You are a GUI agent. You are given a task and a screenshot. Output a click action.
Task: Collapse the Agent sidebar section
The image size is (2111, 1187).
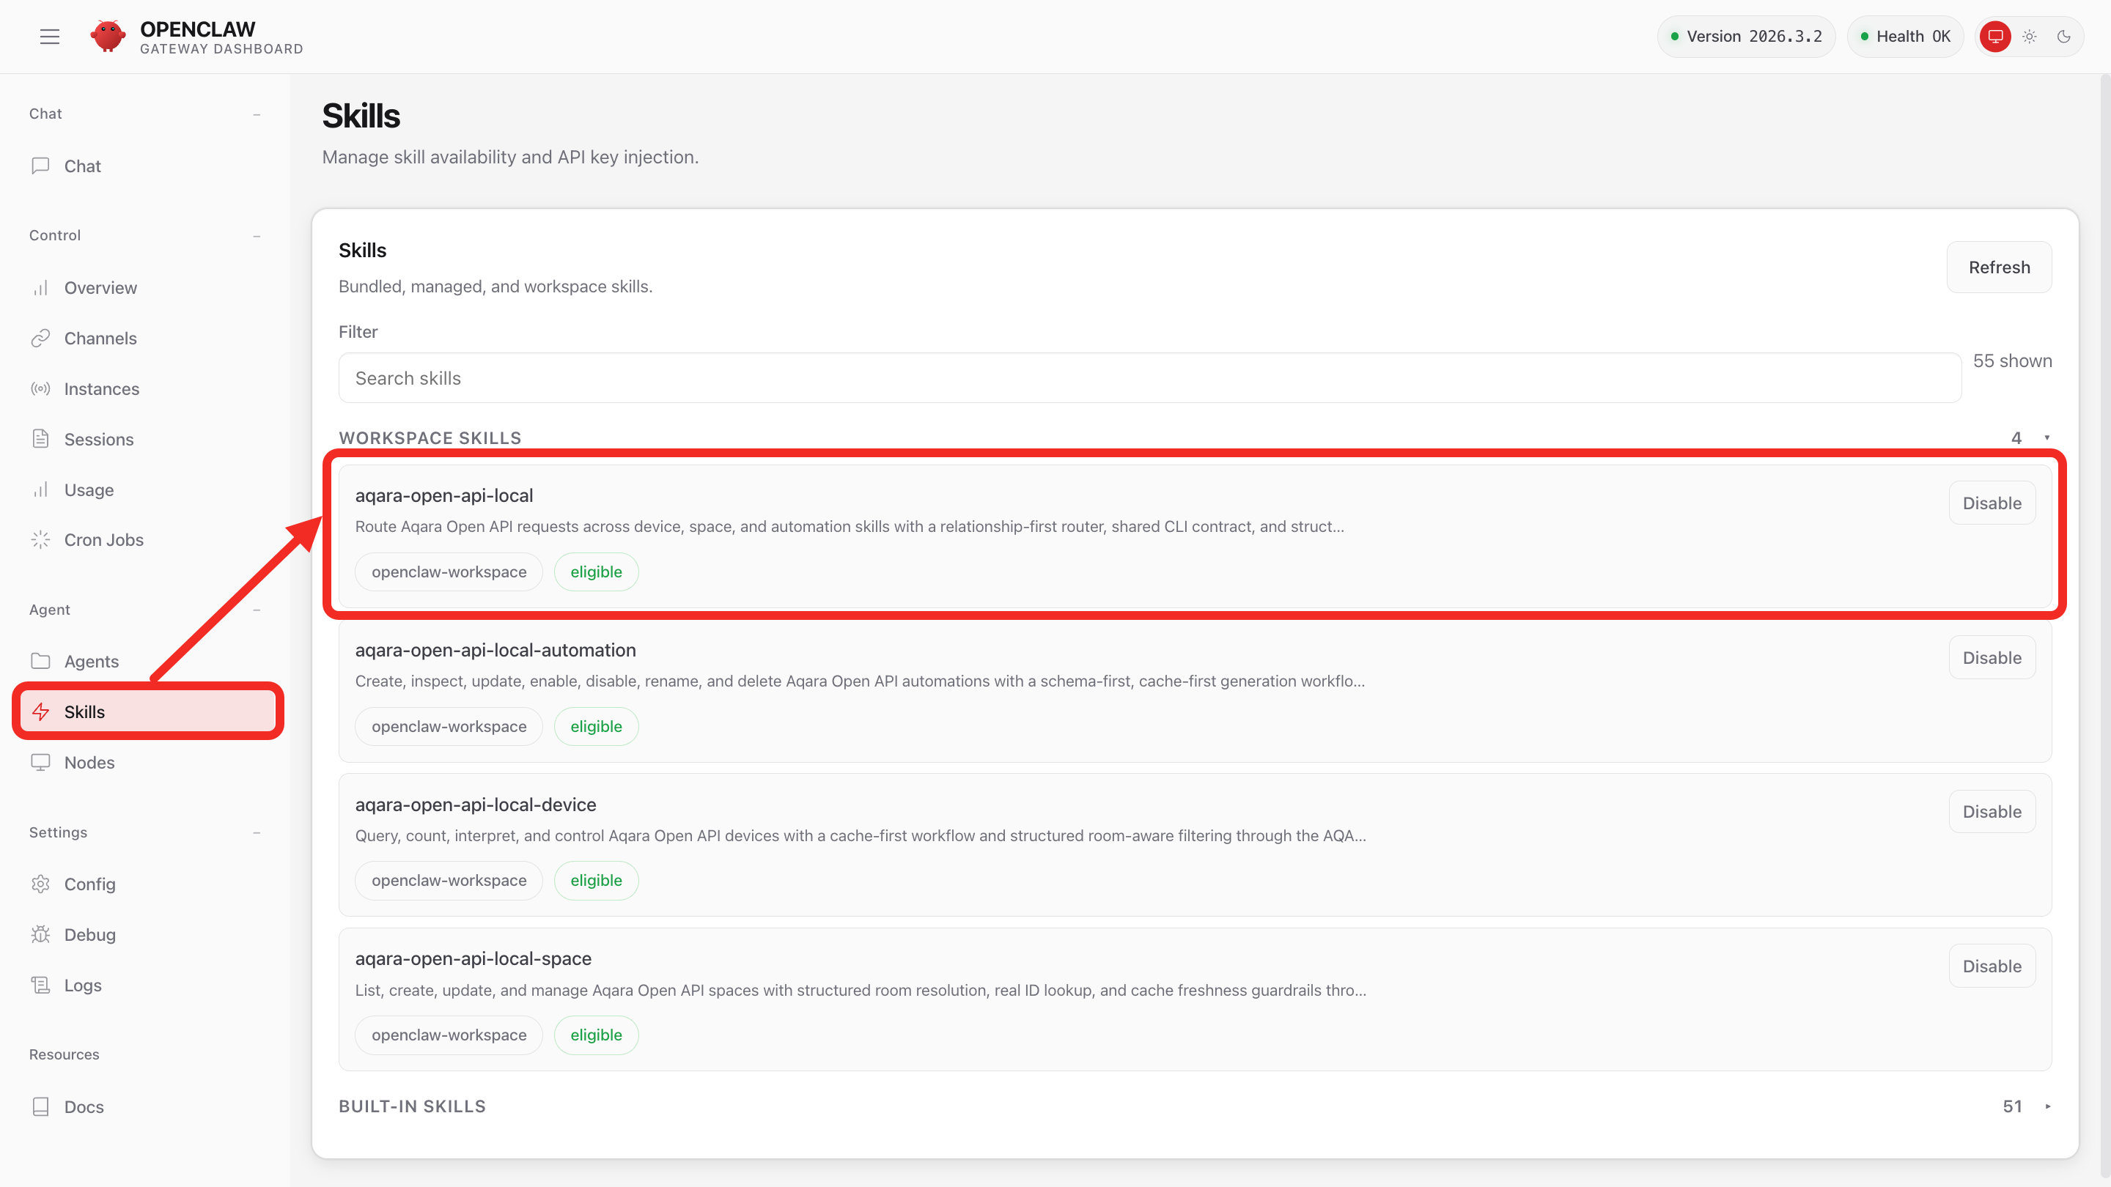[257, 610]
